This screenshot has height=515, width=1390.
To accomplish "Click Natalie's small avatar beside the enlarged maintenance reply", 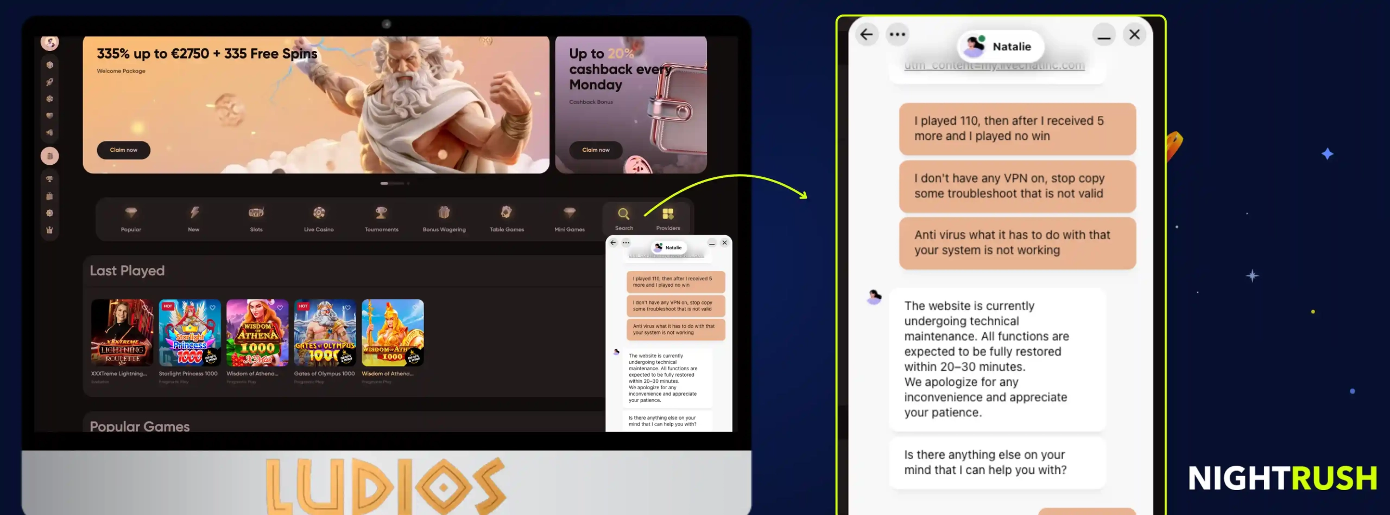I will [x=874, y=297].
